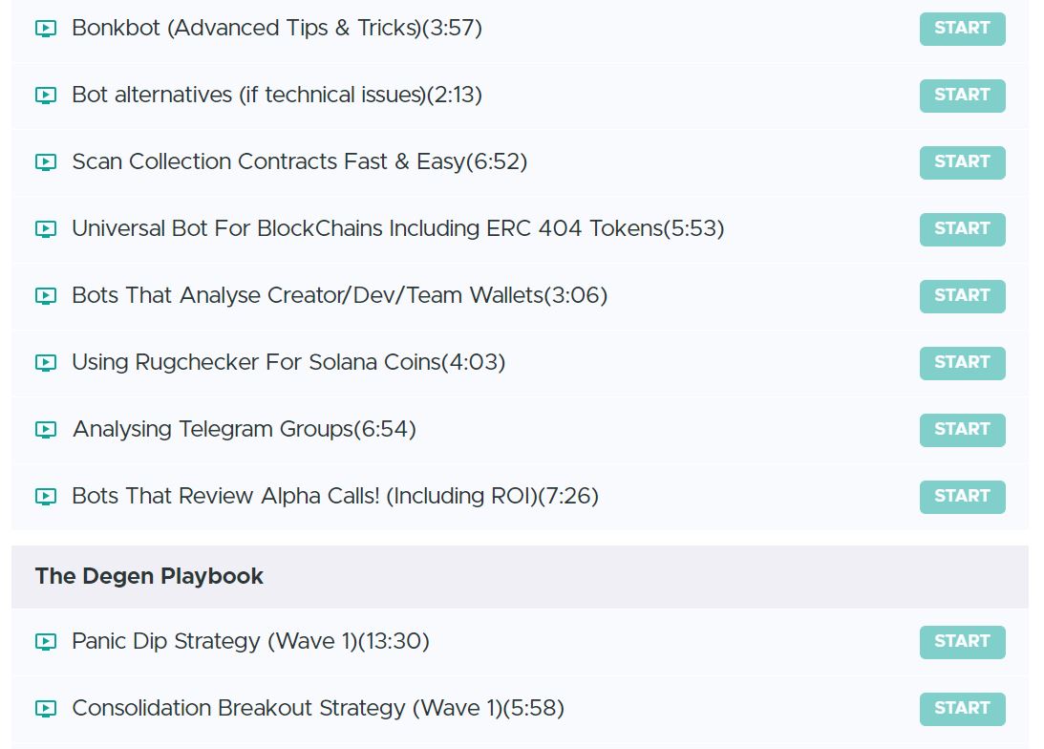Start the Bonkbot Advanced Tips & Tricks lesson

[x=962, y=29]
